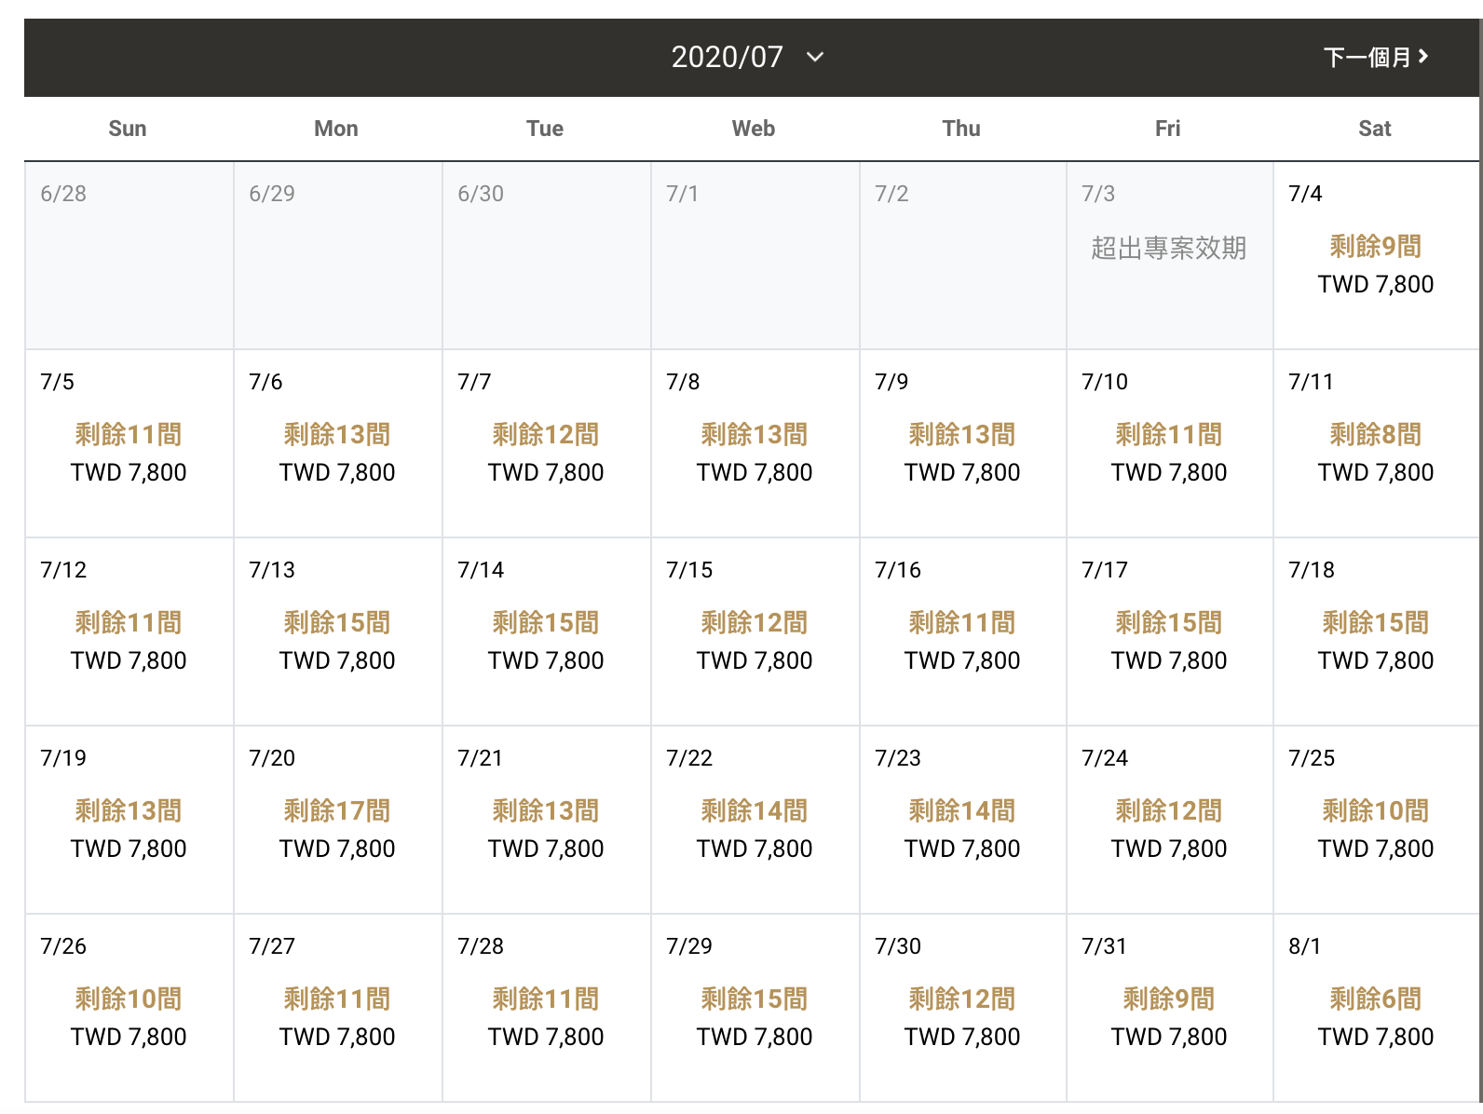
Task: Pick 7/29 with 剩餘15間
Action: click(755, 1009)
